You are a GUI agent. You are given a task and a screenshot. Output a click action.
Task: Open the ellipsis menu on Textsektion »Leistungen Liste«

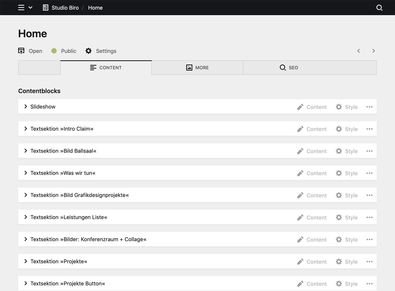pyautogui.click(x=369, y=217)
